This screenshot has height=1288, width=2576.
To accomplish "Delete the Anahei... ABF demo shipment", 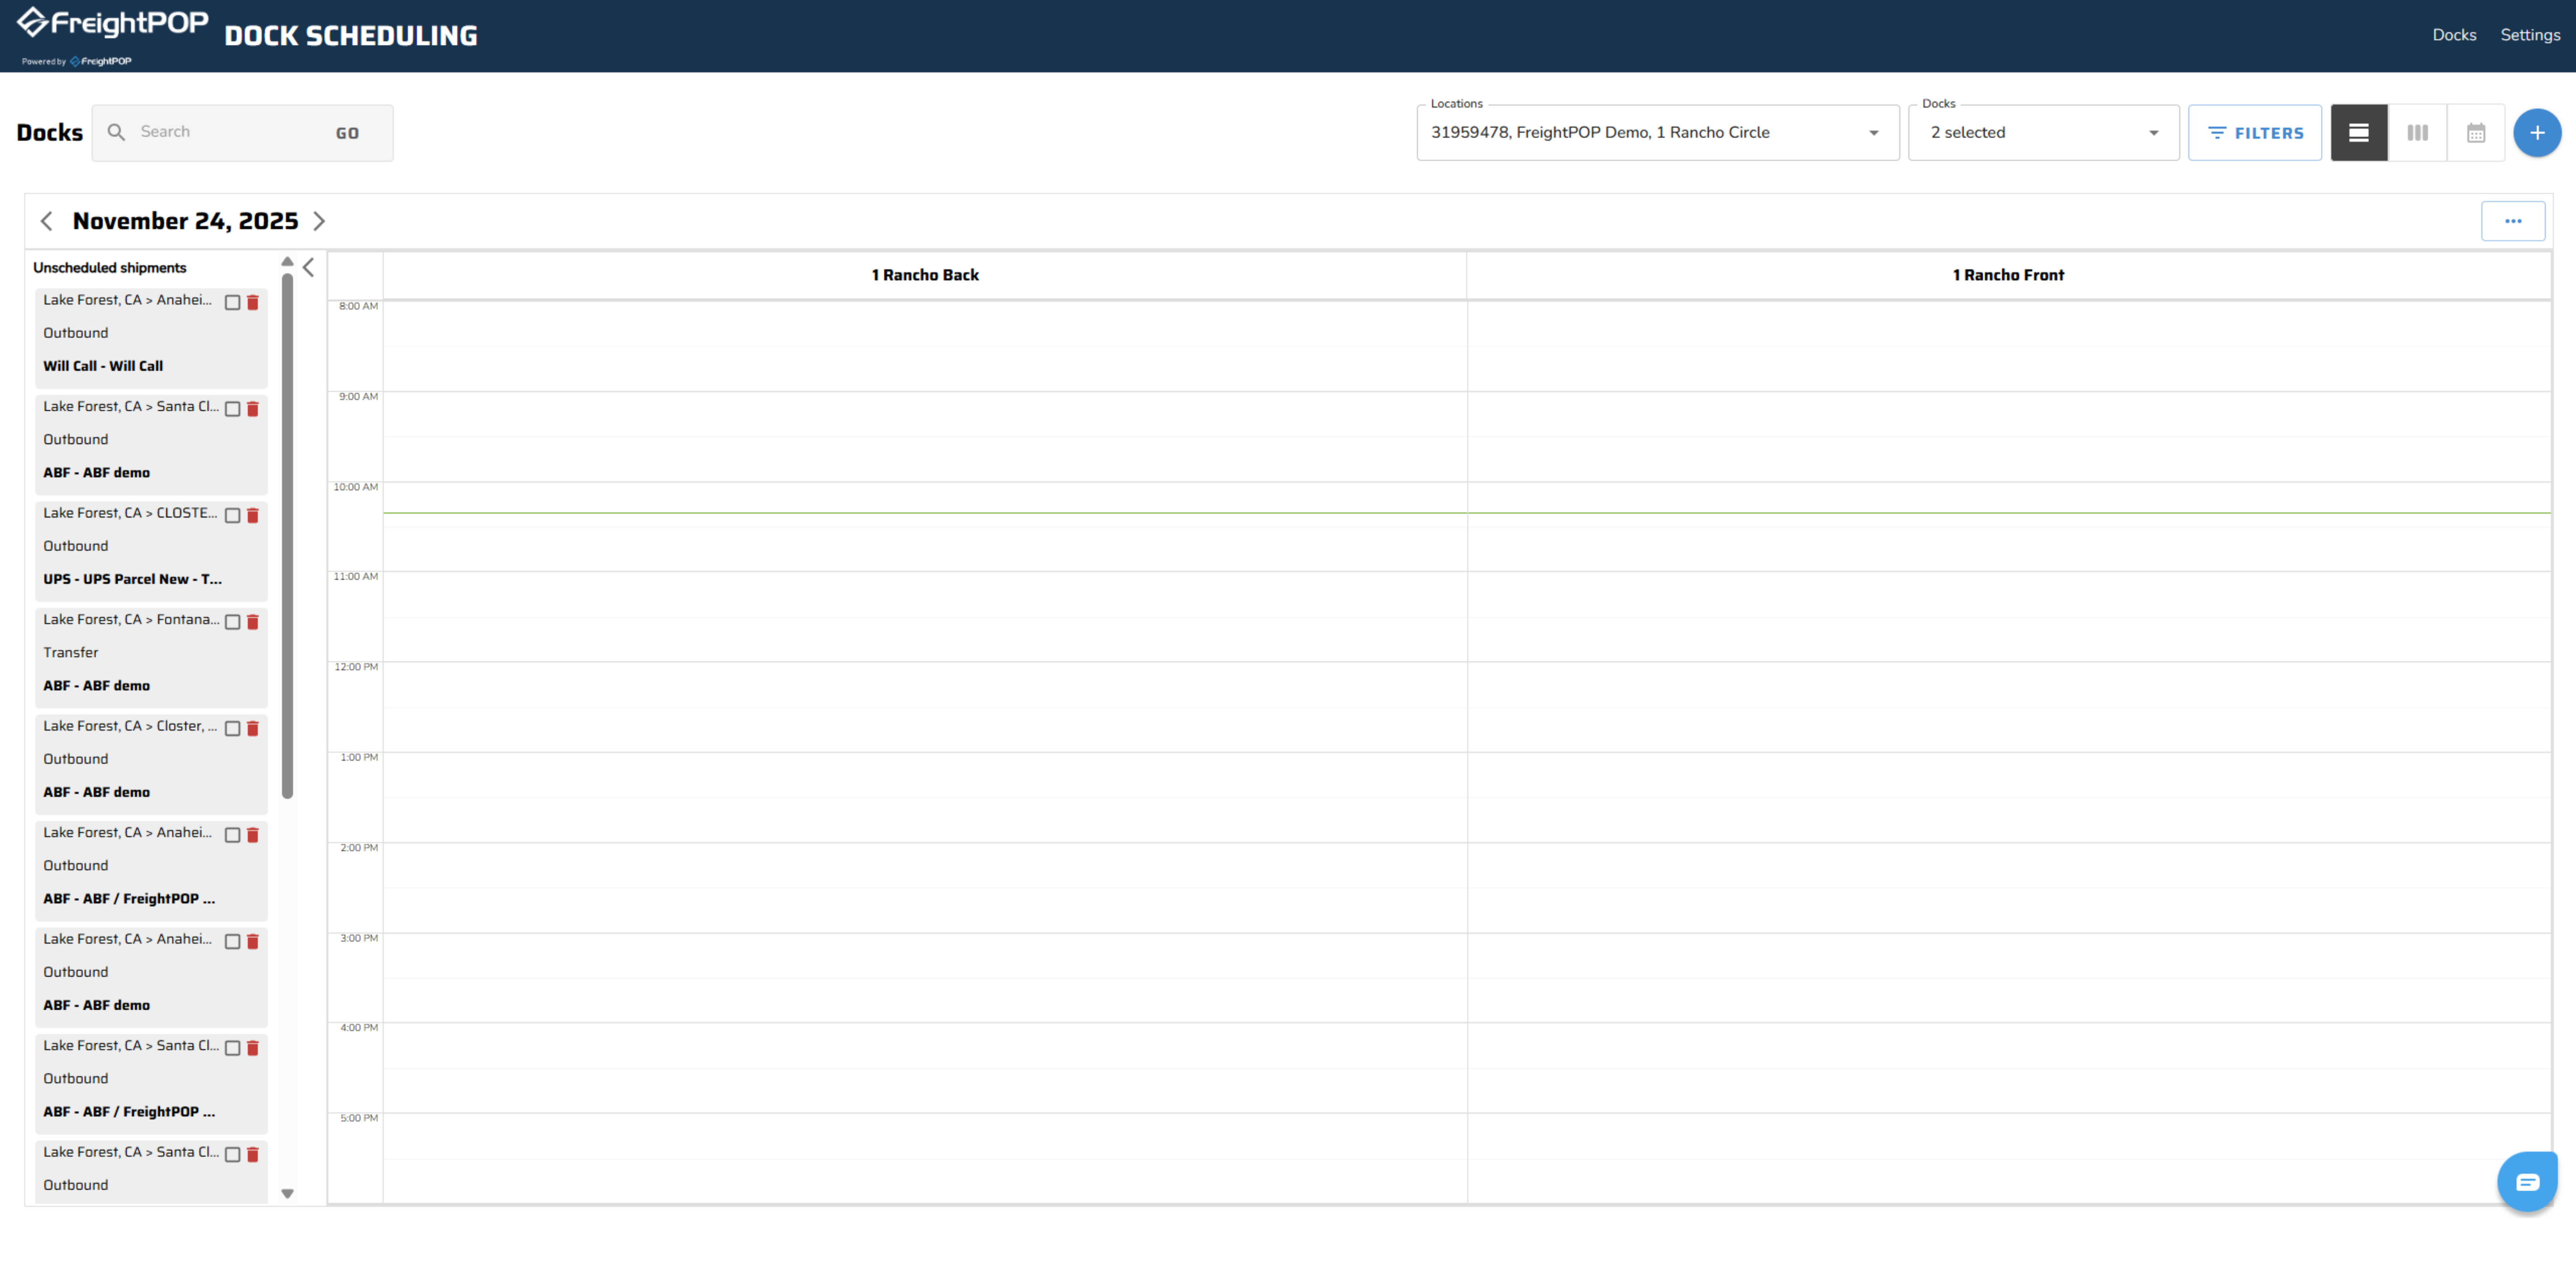I will click(x=253, y=942).
